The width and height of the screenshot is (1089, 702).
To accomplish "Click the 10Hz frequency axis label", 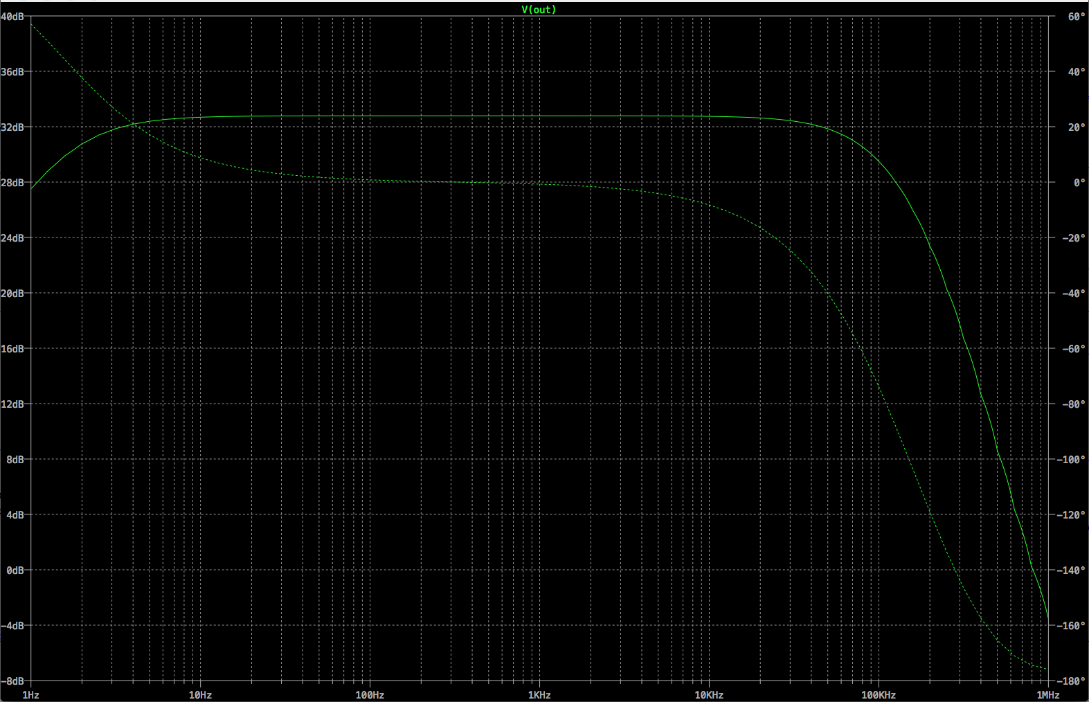I will tap(200, 694).
